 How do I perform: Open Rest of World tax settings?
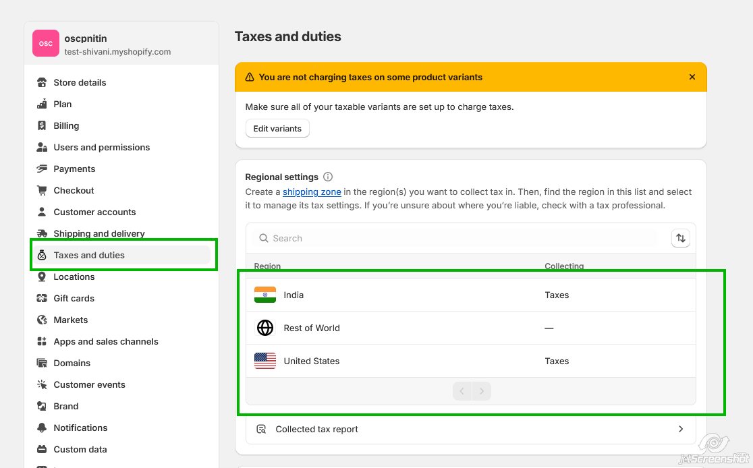pos(471,328)
